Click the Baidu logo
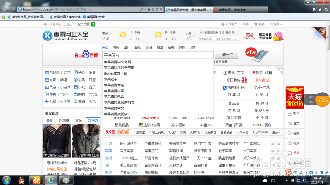 [x=86, y=54]
